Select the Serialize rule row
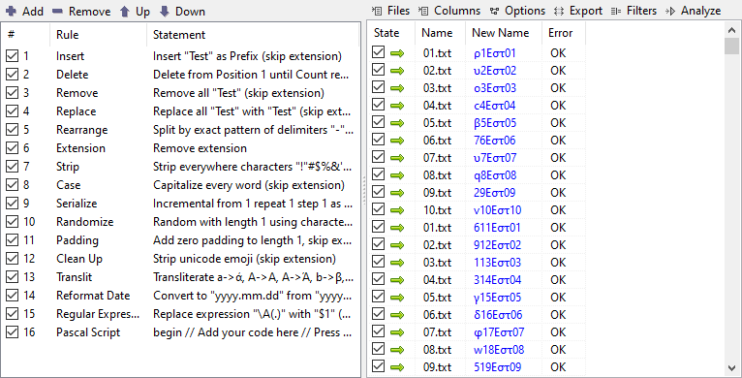Viewport: 742px width, 378px height. pos(180,204)
